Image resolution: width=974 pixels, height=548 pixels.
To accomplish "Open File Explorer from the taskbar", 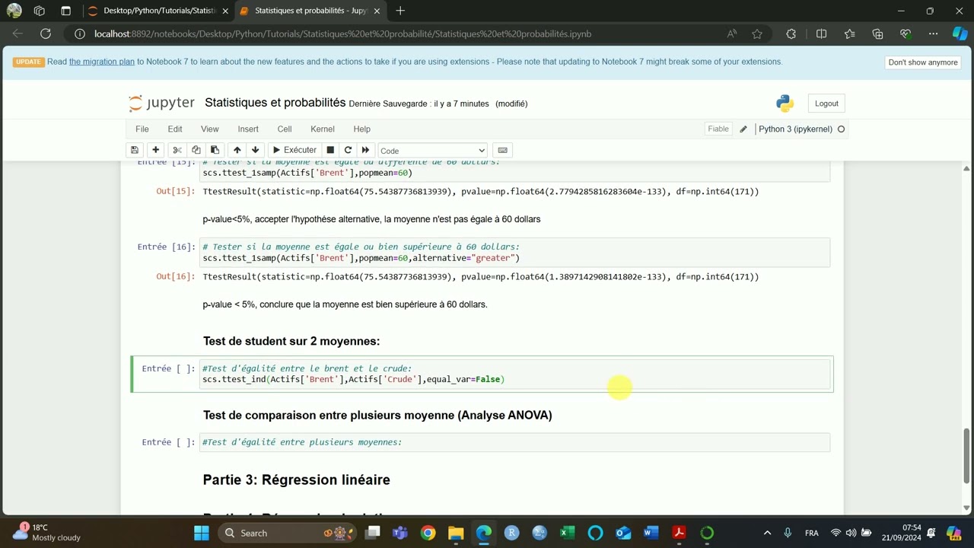I will (456, 533).
